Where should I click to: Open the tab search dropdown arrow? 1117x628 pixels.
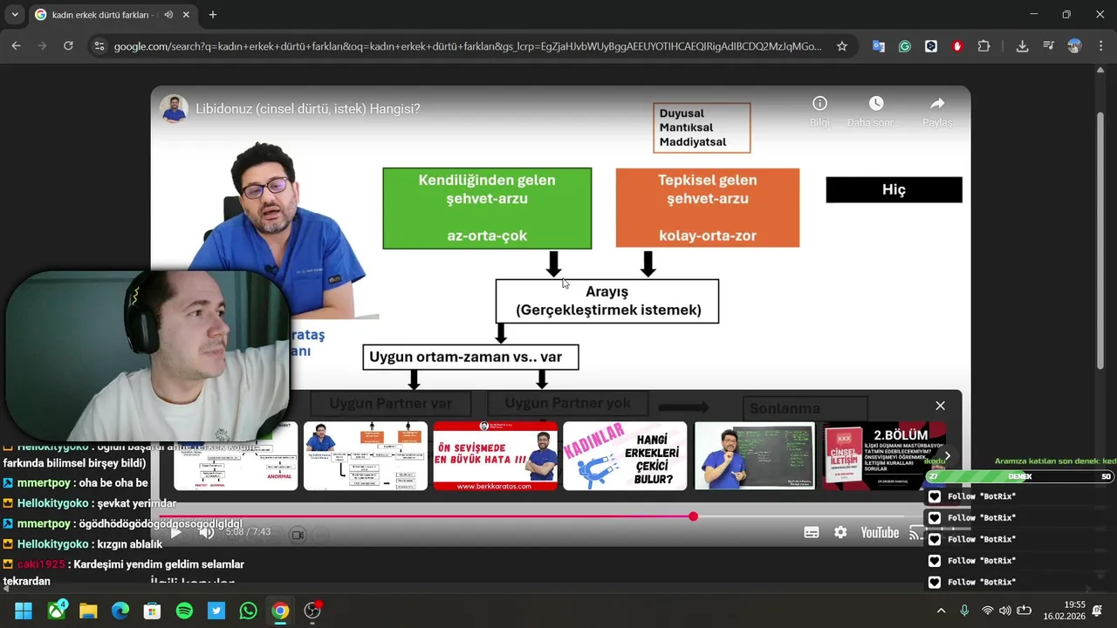[15, 15]
